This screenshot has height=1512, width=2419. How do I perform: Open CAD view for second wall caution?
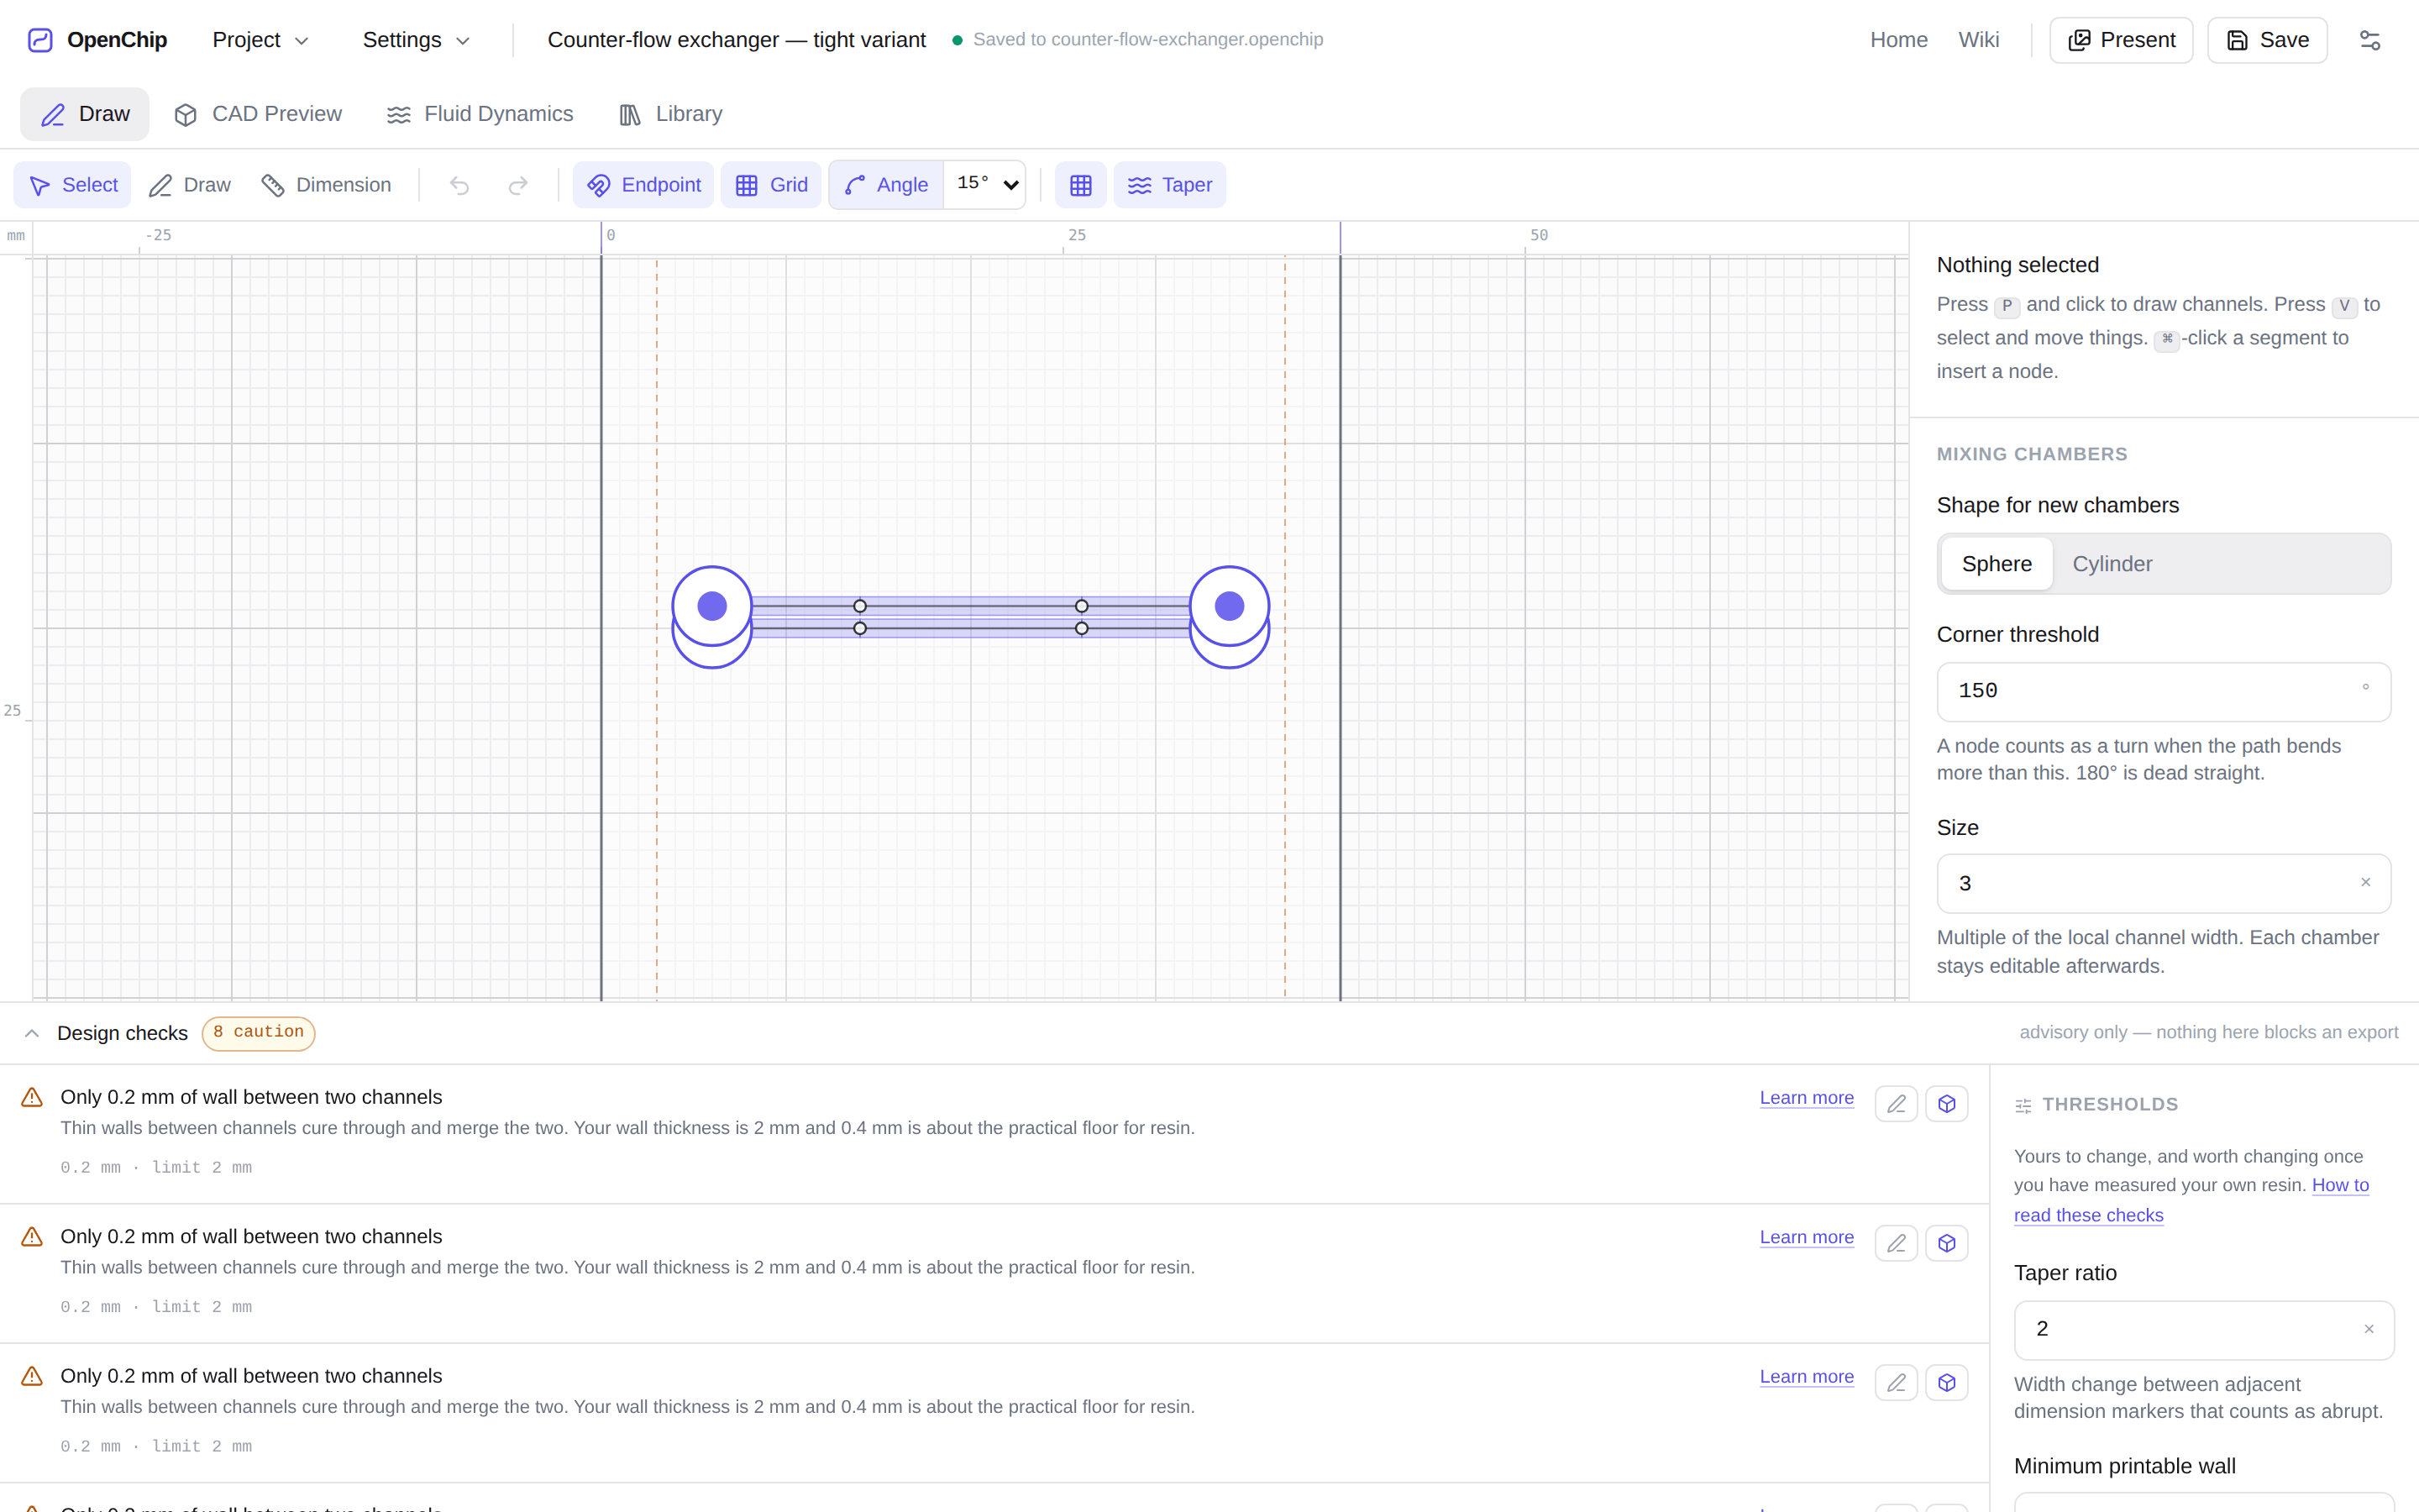(x=1946, y=1243)
